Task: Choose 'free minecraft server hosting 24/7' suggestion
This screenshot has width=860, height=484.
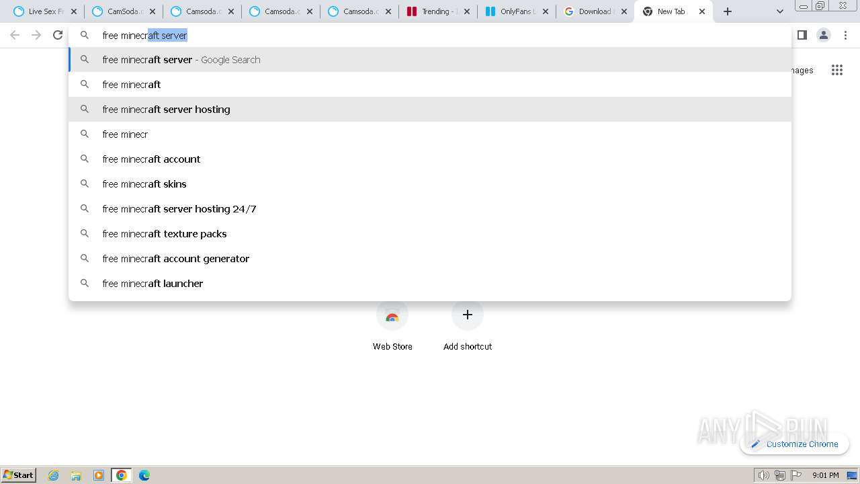Action: click(430, 209)
